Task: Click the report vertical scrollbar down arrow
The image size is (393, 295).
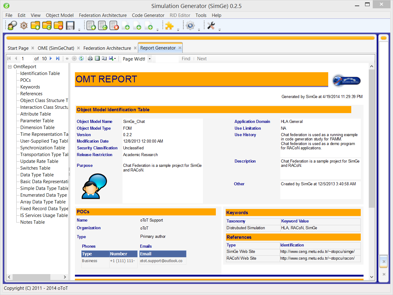Action: tap(372, 277)
